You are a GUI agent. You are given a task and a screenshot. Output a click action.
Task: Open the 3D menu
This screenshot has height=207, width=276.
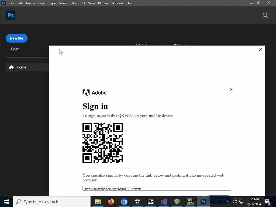tap(83, 3)
